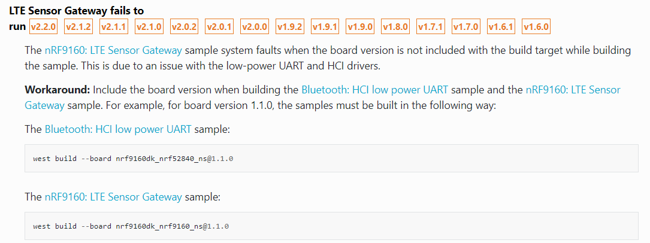Screen dimensions: 650x243
Task: Open Bluetooth: HCI low power UART link in Workaround
Action: [375, 90]
